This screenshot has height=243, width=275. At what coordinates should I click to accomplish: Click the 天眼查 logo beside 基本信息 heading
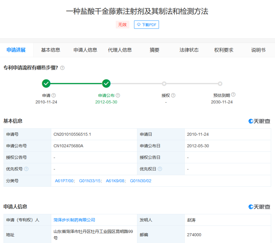260,121
